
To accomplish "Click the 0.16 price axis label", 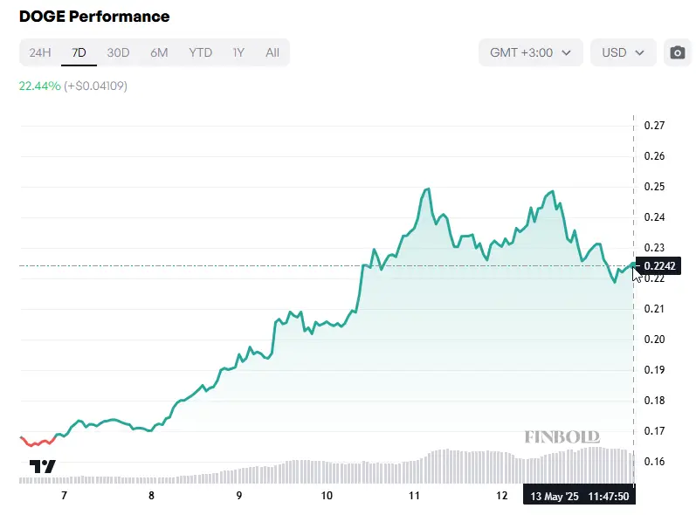I will point(654,462).
